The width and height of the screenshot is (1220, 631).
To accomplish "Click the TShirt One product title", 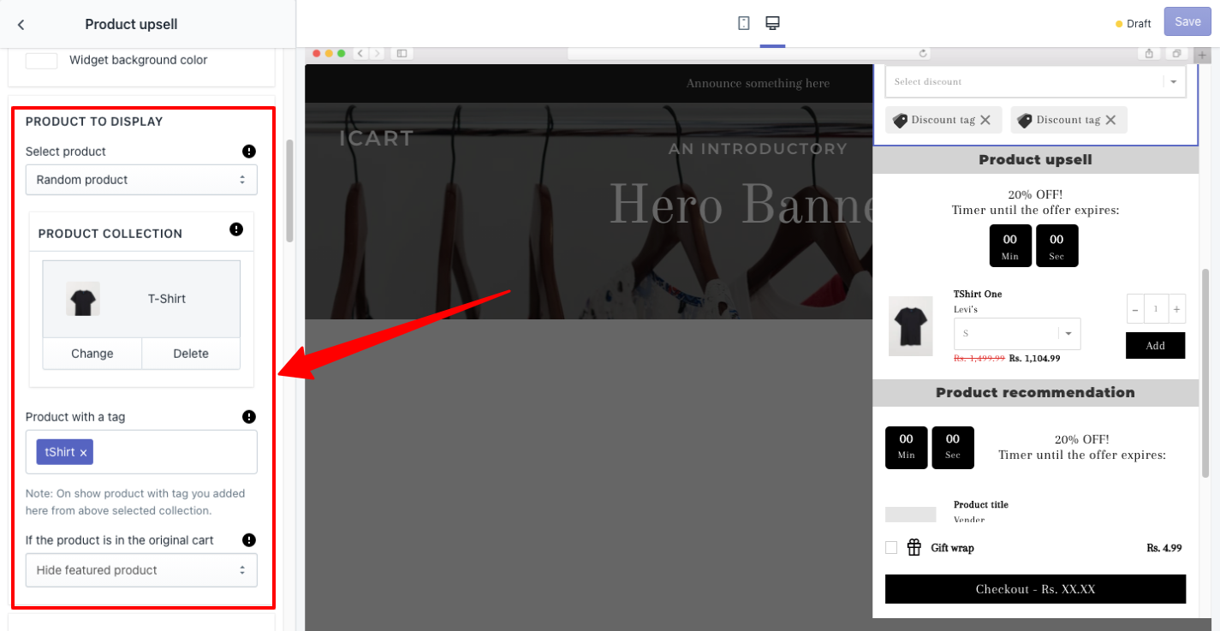I will [x=978, y=294].
